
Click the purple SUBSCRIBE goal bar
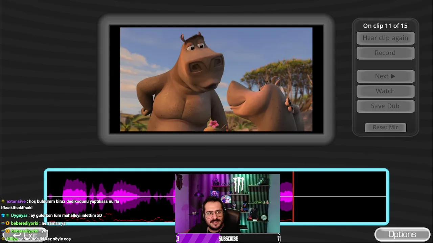pos(228,239)
